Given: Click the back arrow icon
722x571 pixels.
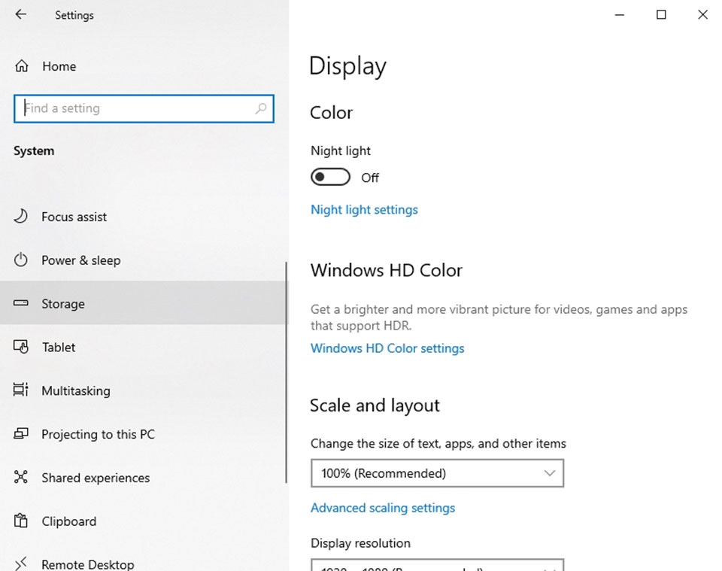Looking at the screenshot, I should [x=20, y=14].
